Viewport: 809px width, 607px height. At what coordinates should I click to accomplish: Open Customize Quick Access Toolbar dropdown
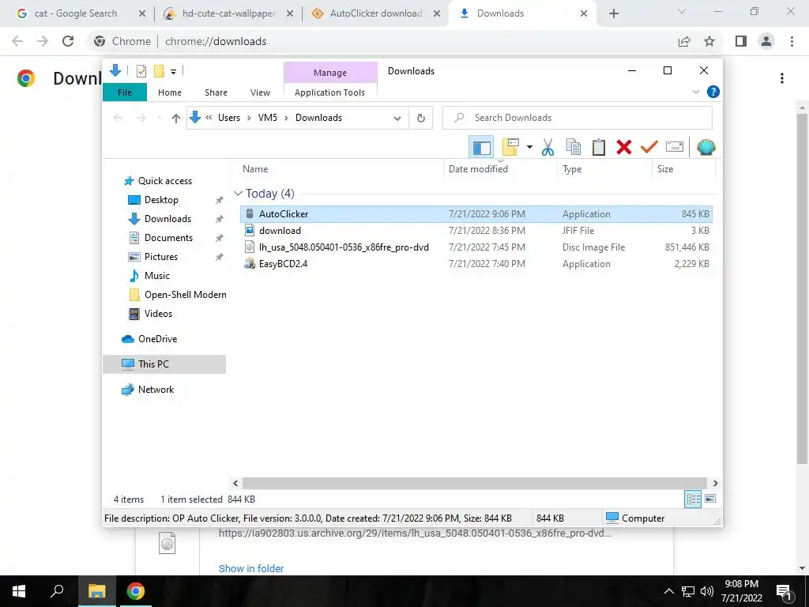click(173, 72)
